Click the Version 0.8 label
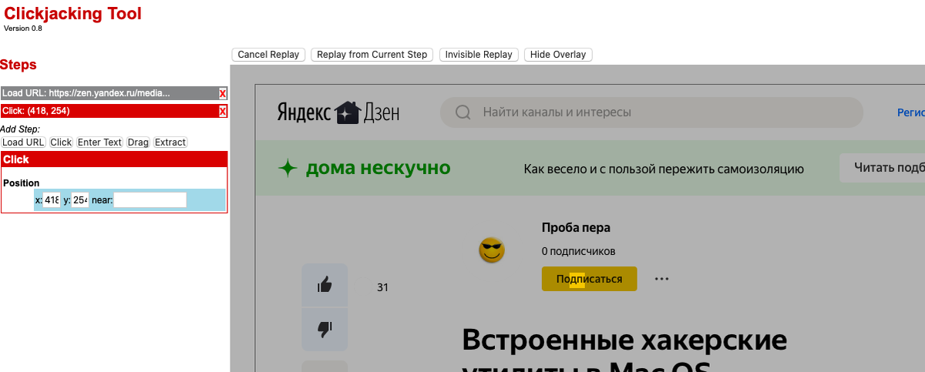This screenshot has width=925, height=372. pyautogui.click(x=23, y=28)
